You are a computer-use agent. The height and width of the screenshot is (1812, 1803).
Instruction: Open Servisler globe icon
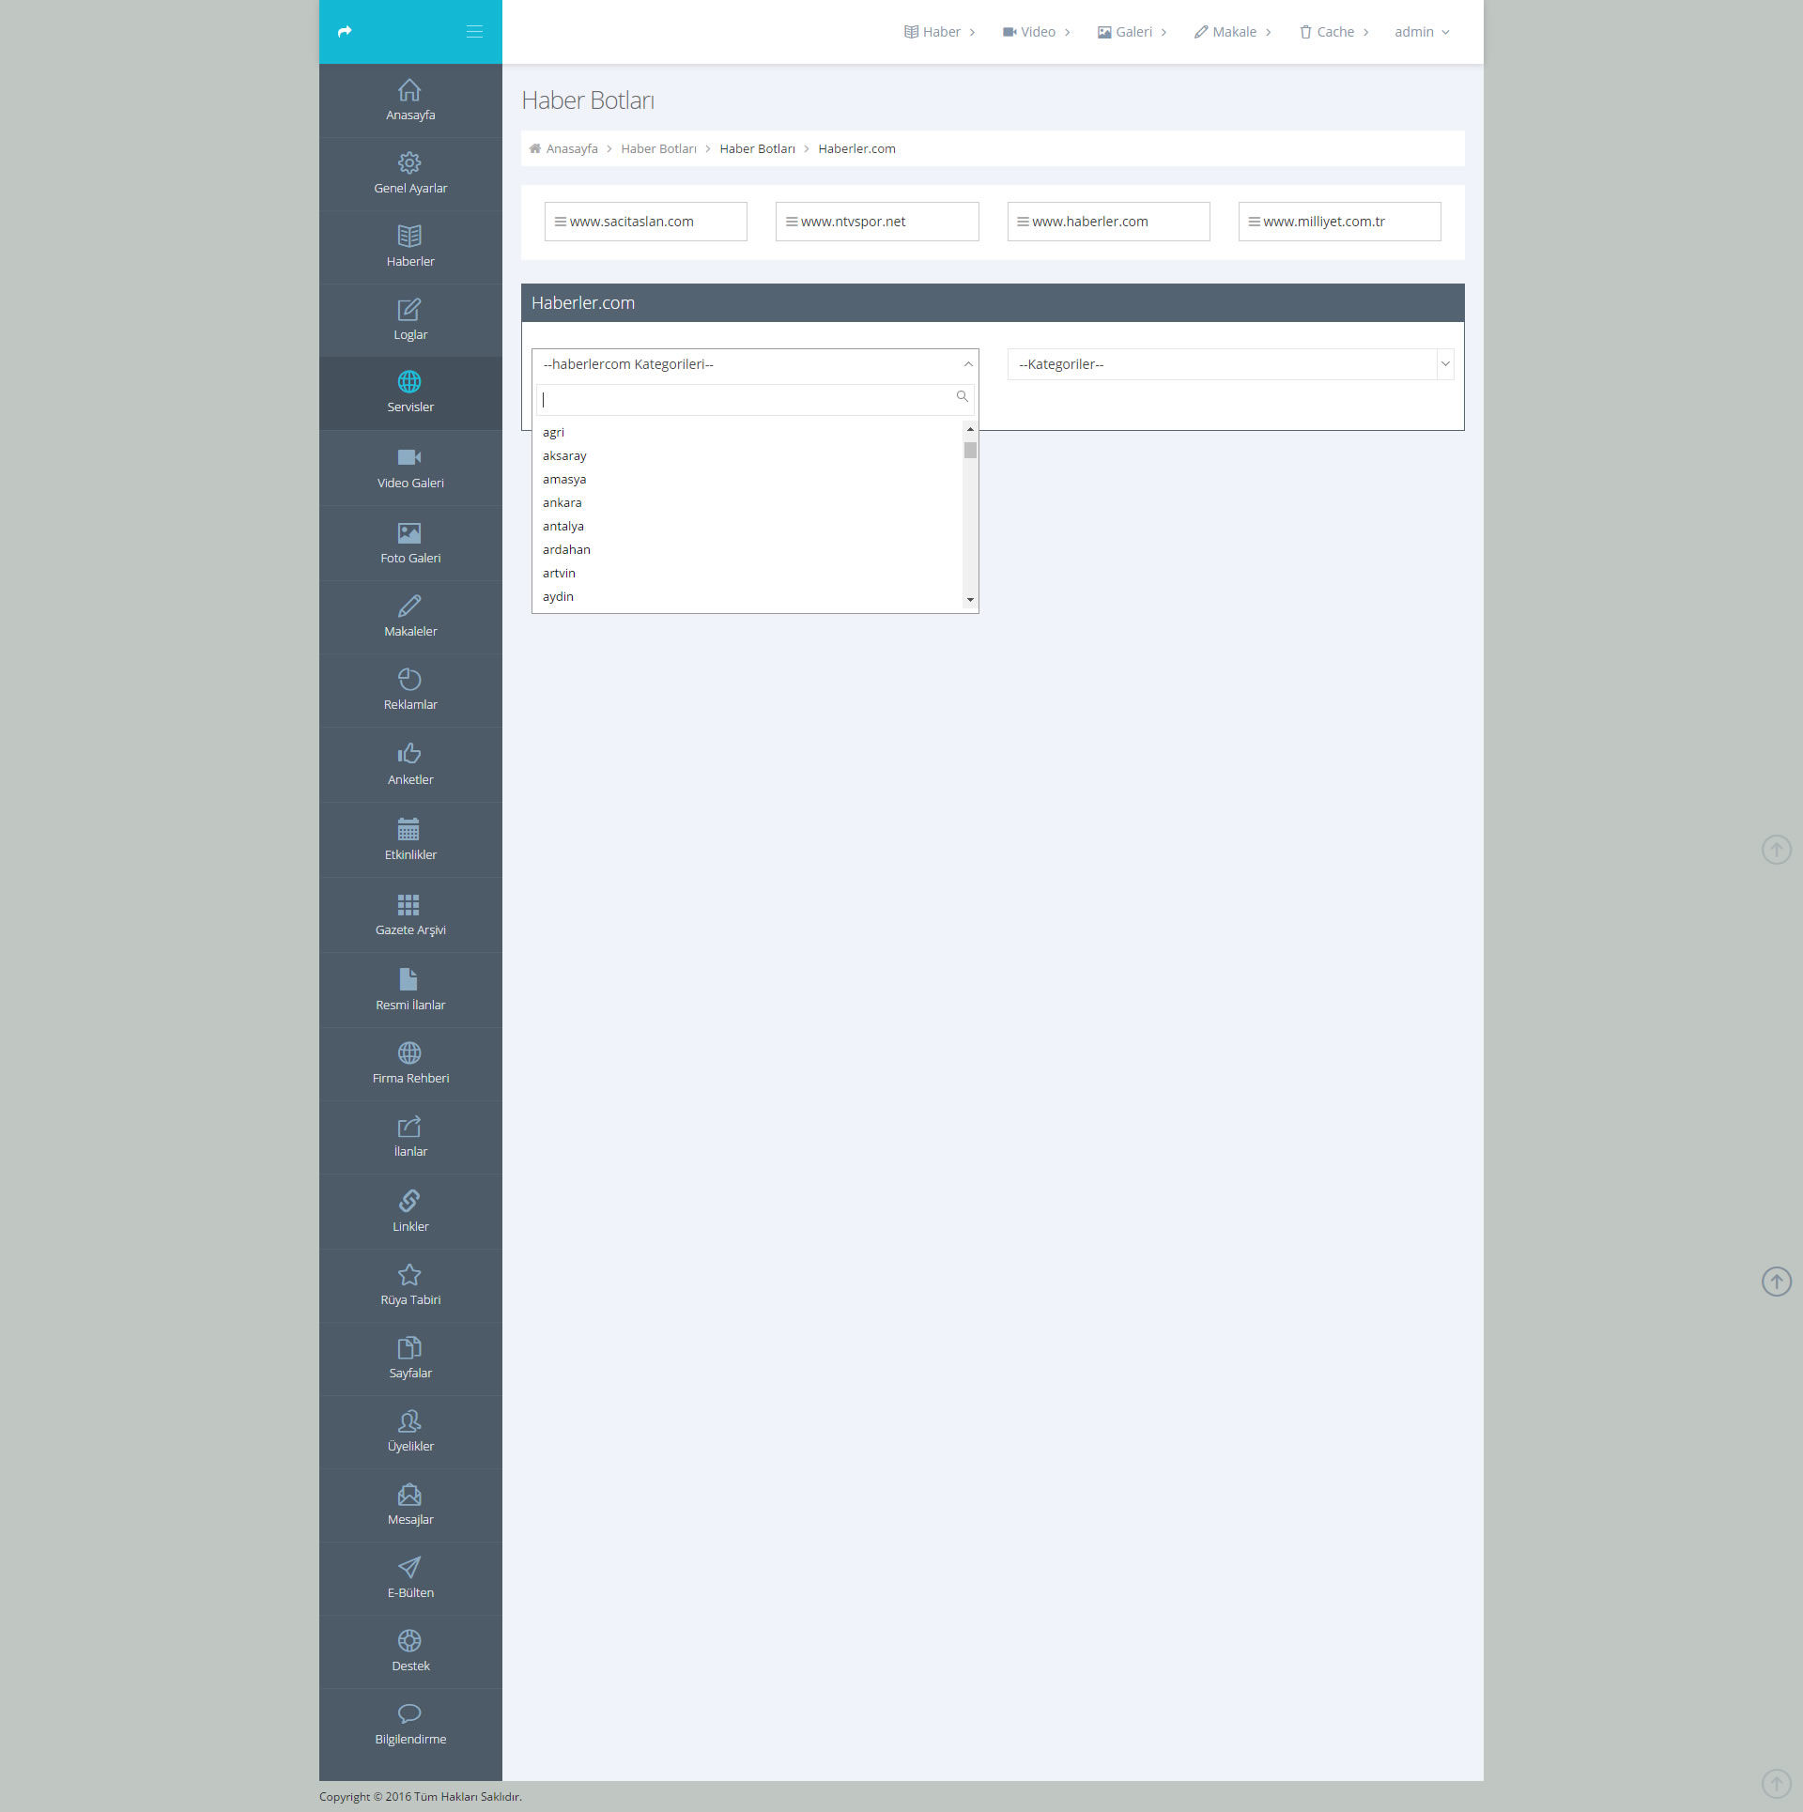click(x=409, y=382)
